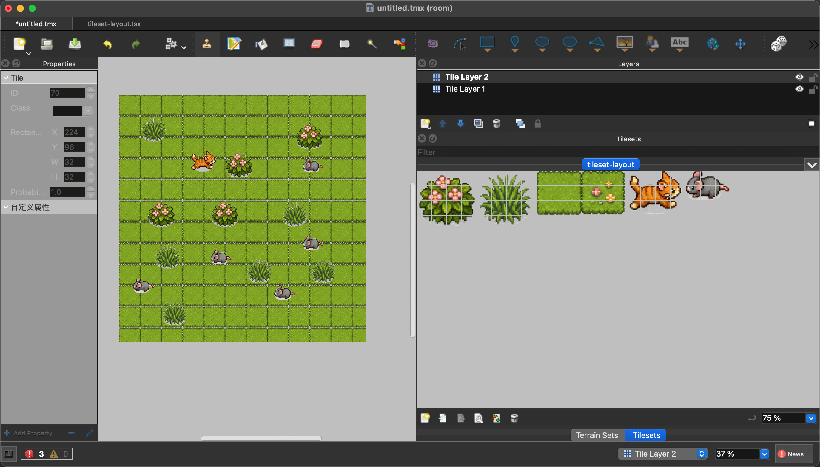
Task: Show or hide other layers
Action: 520,124
